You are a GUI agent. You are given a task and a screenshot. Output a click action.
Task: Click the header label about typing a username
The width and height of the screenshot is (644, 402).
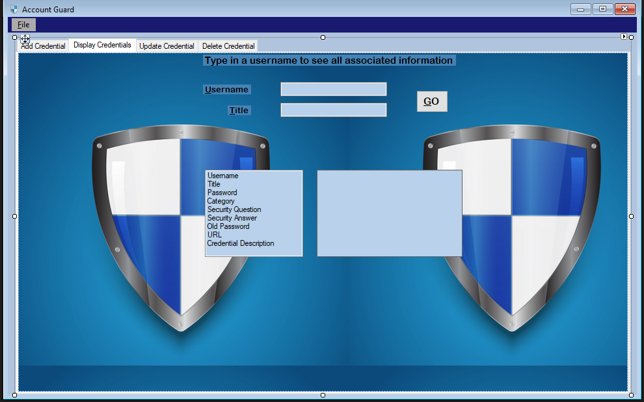pos(329,60)
